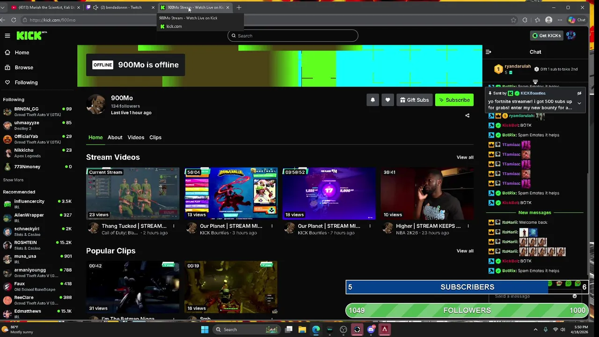Open the user profile avatar menu
The image size is (599, 337).
pos(570,36)
